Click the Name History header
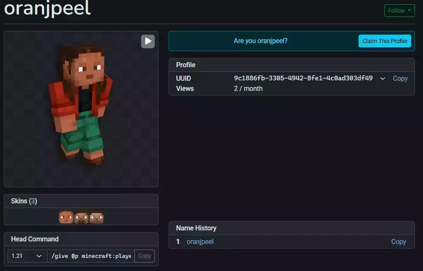Screen dimensions: 423x271 click(x=292, y=228)
